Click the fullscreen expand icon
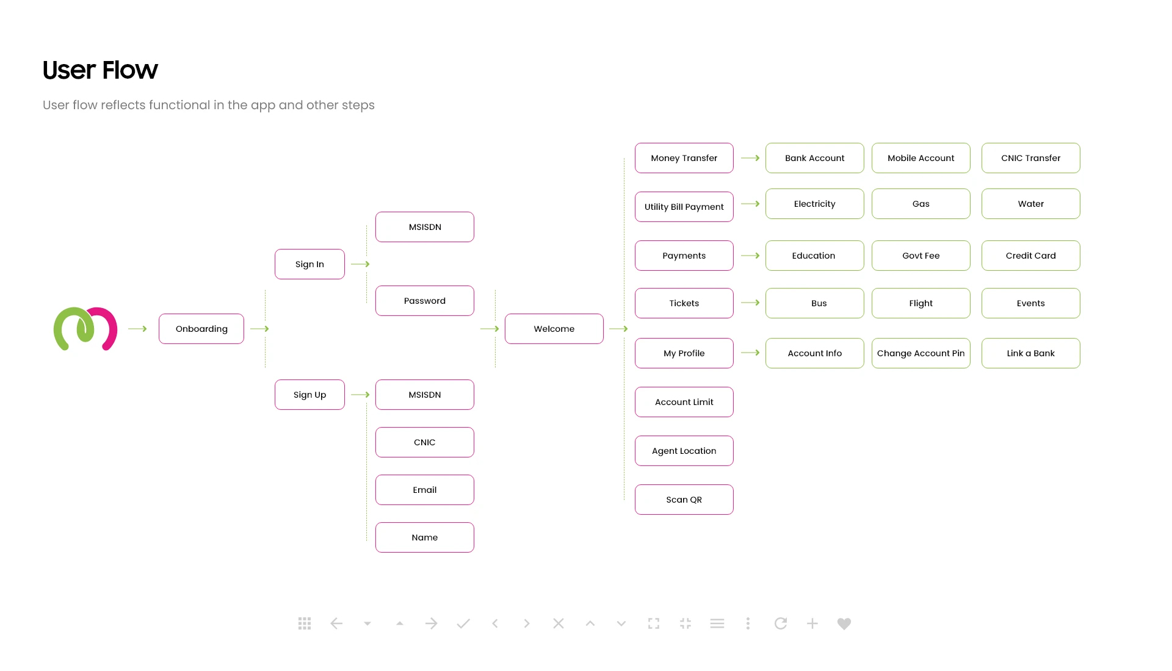Viewport: 1172px width, 671px height. (654, 623)
